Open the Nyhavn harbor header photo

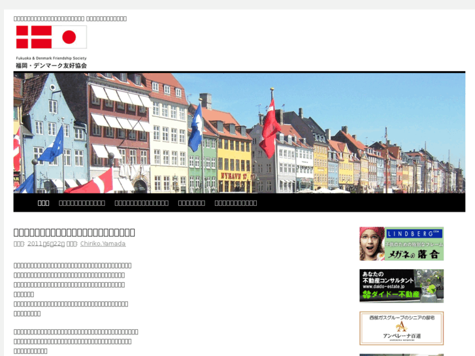pyautogui.click(x=239, y=133)
